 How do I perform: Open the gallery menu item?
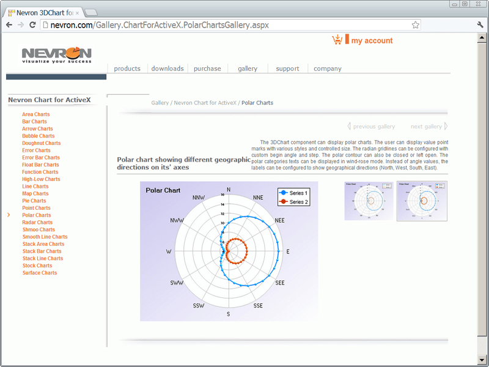pyautogui.click(x=248, y=69)
